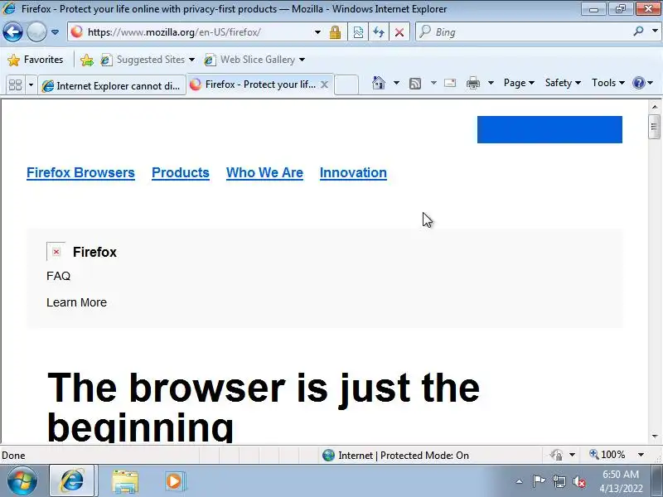Click the Refresh page icon
This screenshot has width=663, height=497.
point(379,32)
